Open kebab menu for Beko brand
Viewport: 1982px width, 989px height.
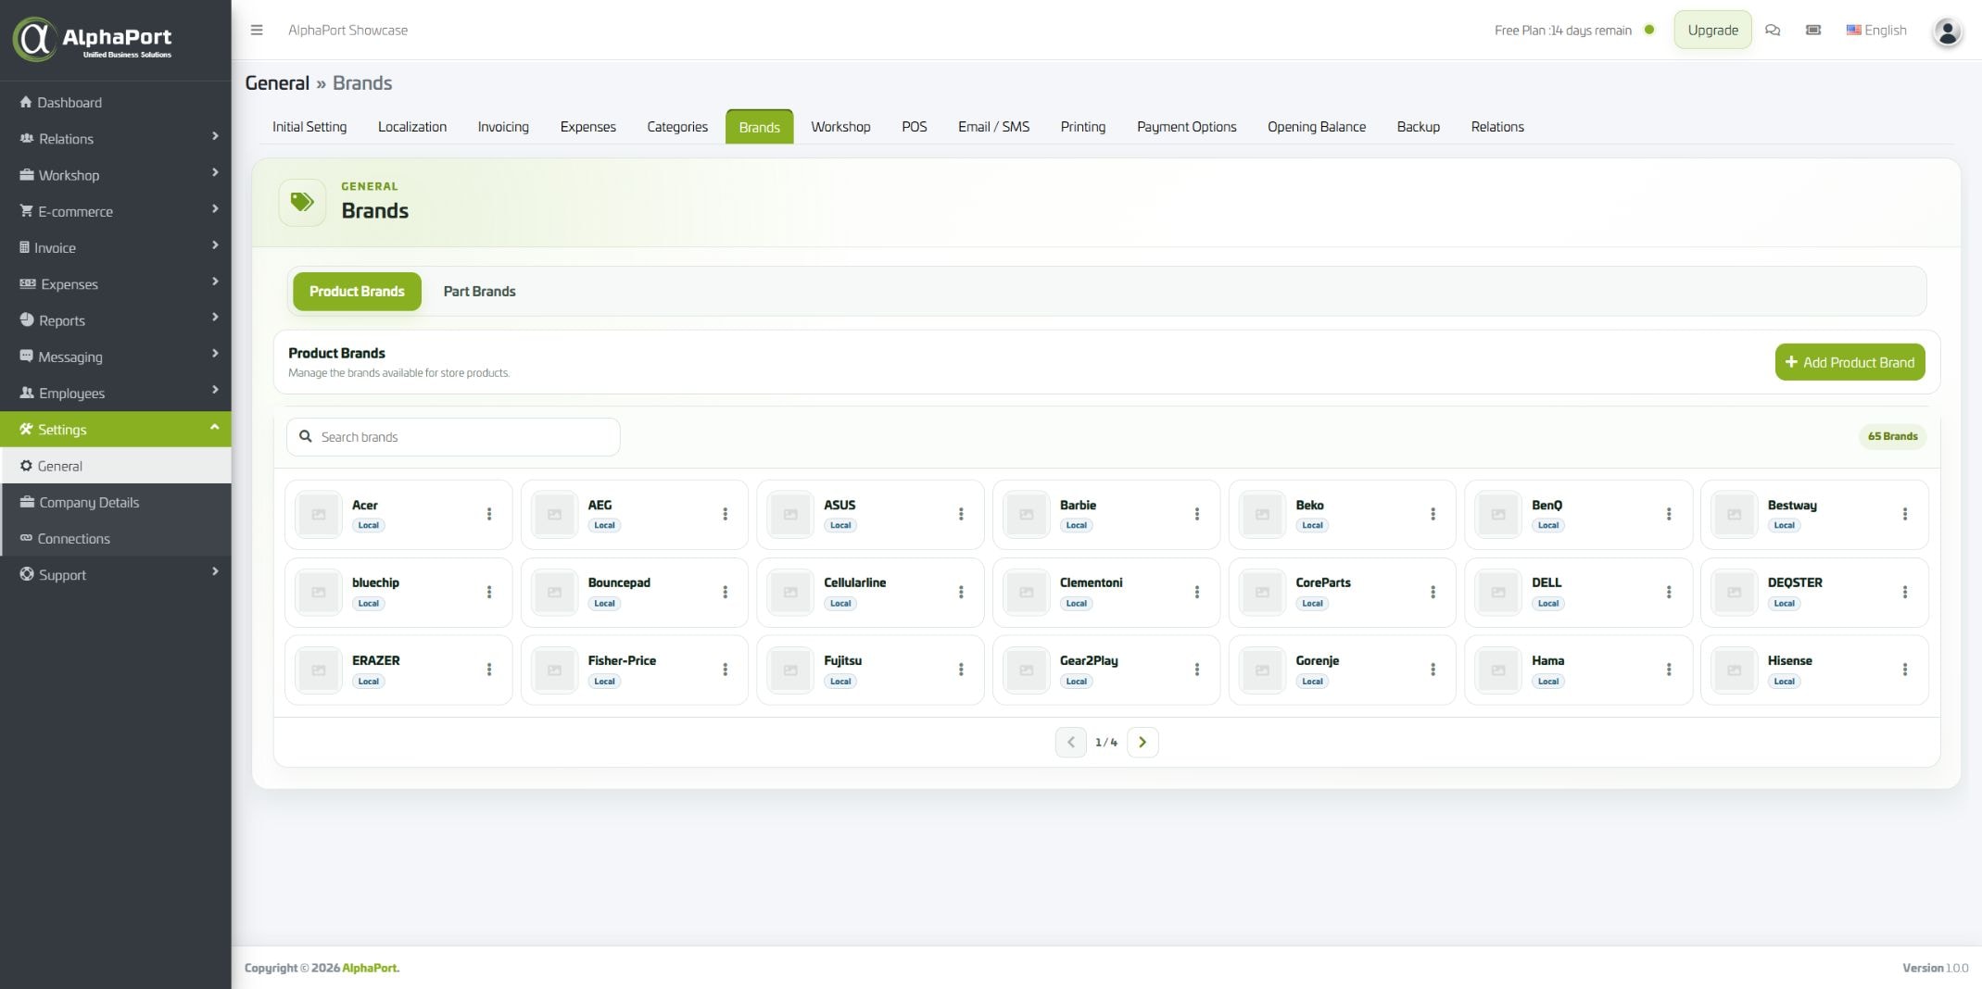pyautogui.click(x=1433, y=514)
